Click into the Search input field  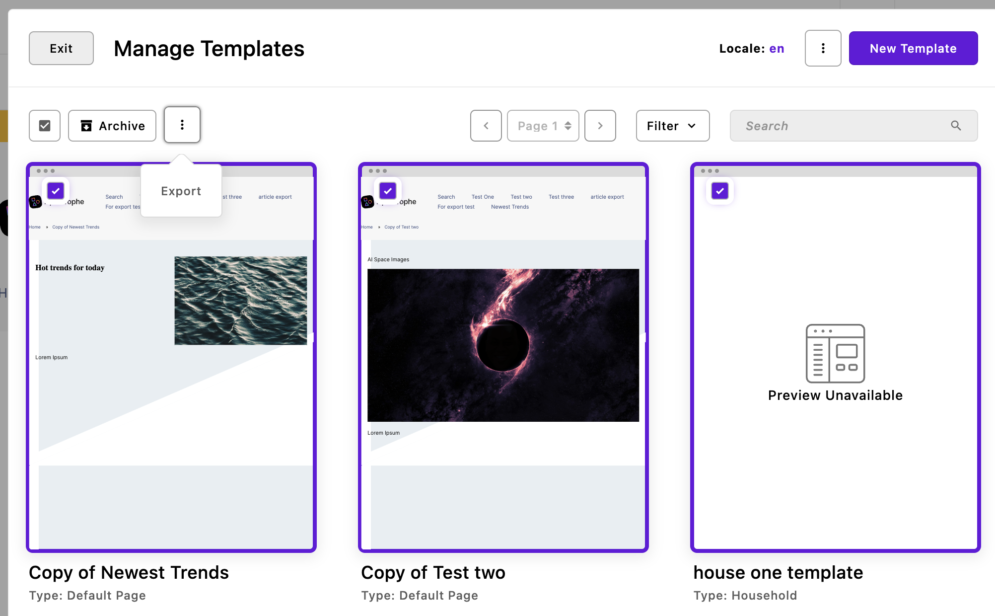pos(839,126)
